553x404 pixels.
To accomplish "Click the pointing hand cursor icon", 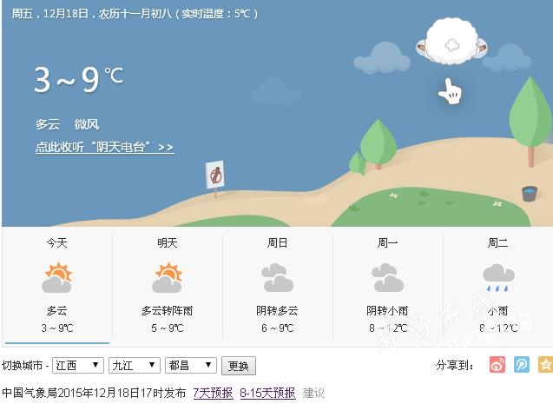I will (450, 91).
